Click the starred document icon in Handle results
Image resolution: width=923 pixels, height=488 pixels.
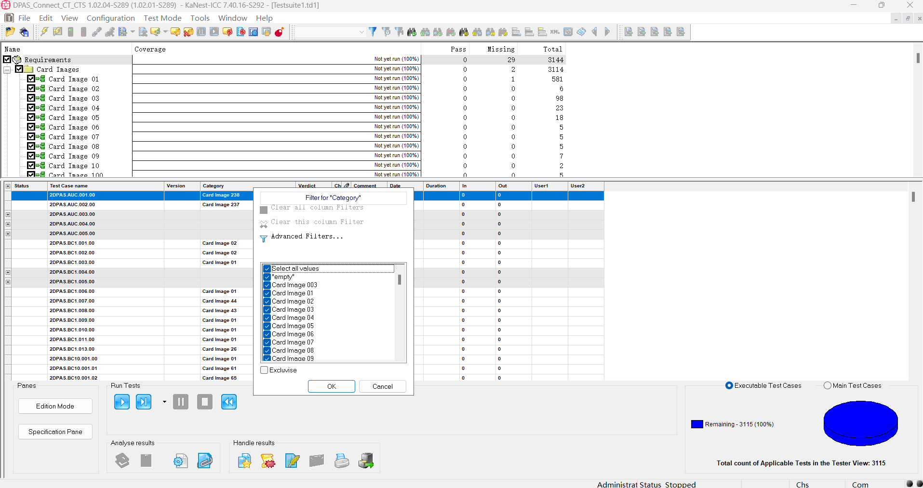click(244, 461)
